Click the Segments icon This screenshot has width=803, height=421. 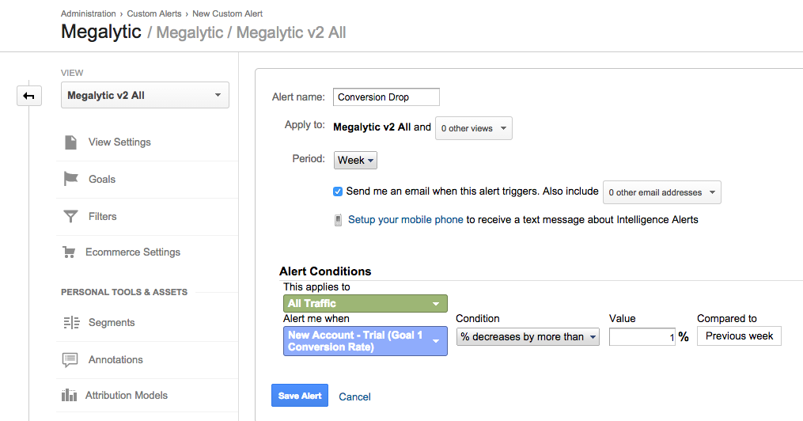71,323
